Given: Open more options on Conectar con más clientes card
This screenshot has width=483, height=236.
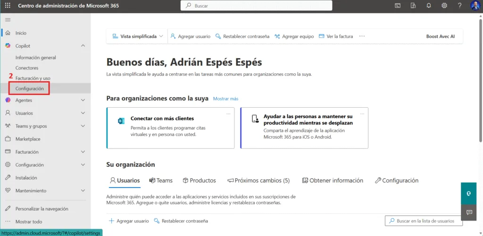Looking at the screenshot, I should pyautogui.click(x=228, y=114).
